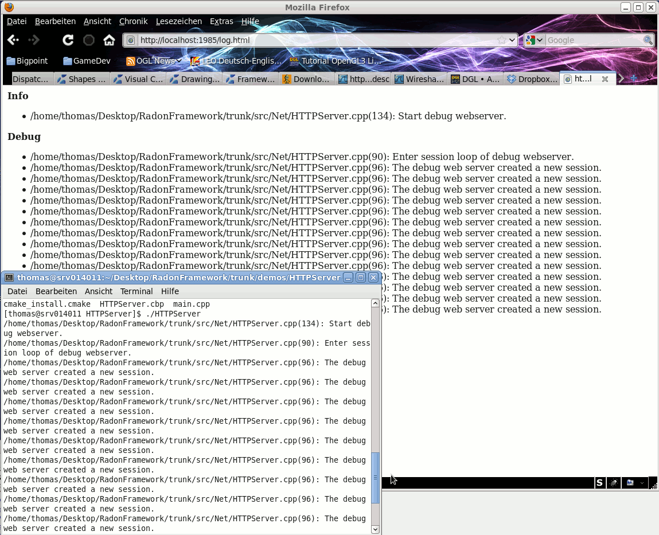Open the Google search engine dropdown

tap(534, 40)
